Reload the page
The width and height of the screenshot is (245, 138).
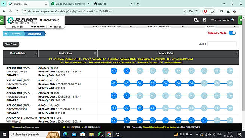tap(17, 11)
